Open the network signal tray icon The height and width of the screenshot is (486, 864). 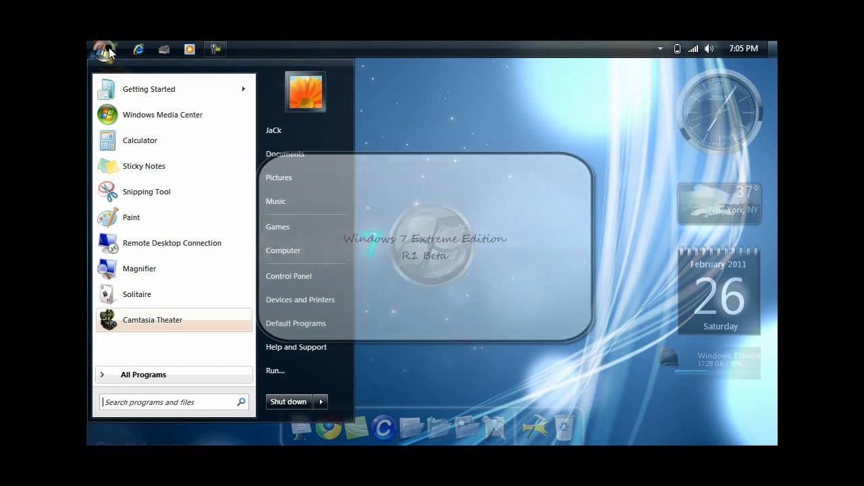click(693, 49)
